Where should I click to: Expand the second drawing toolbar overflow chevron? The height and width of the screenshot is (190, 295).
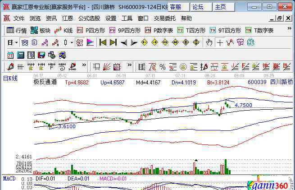[x=129, y=65]
